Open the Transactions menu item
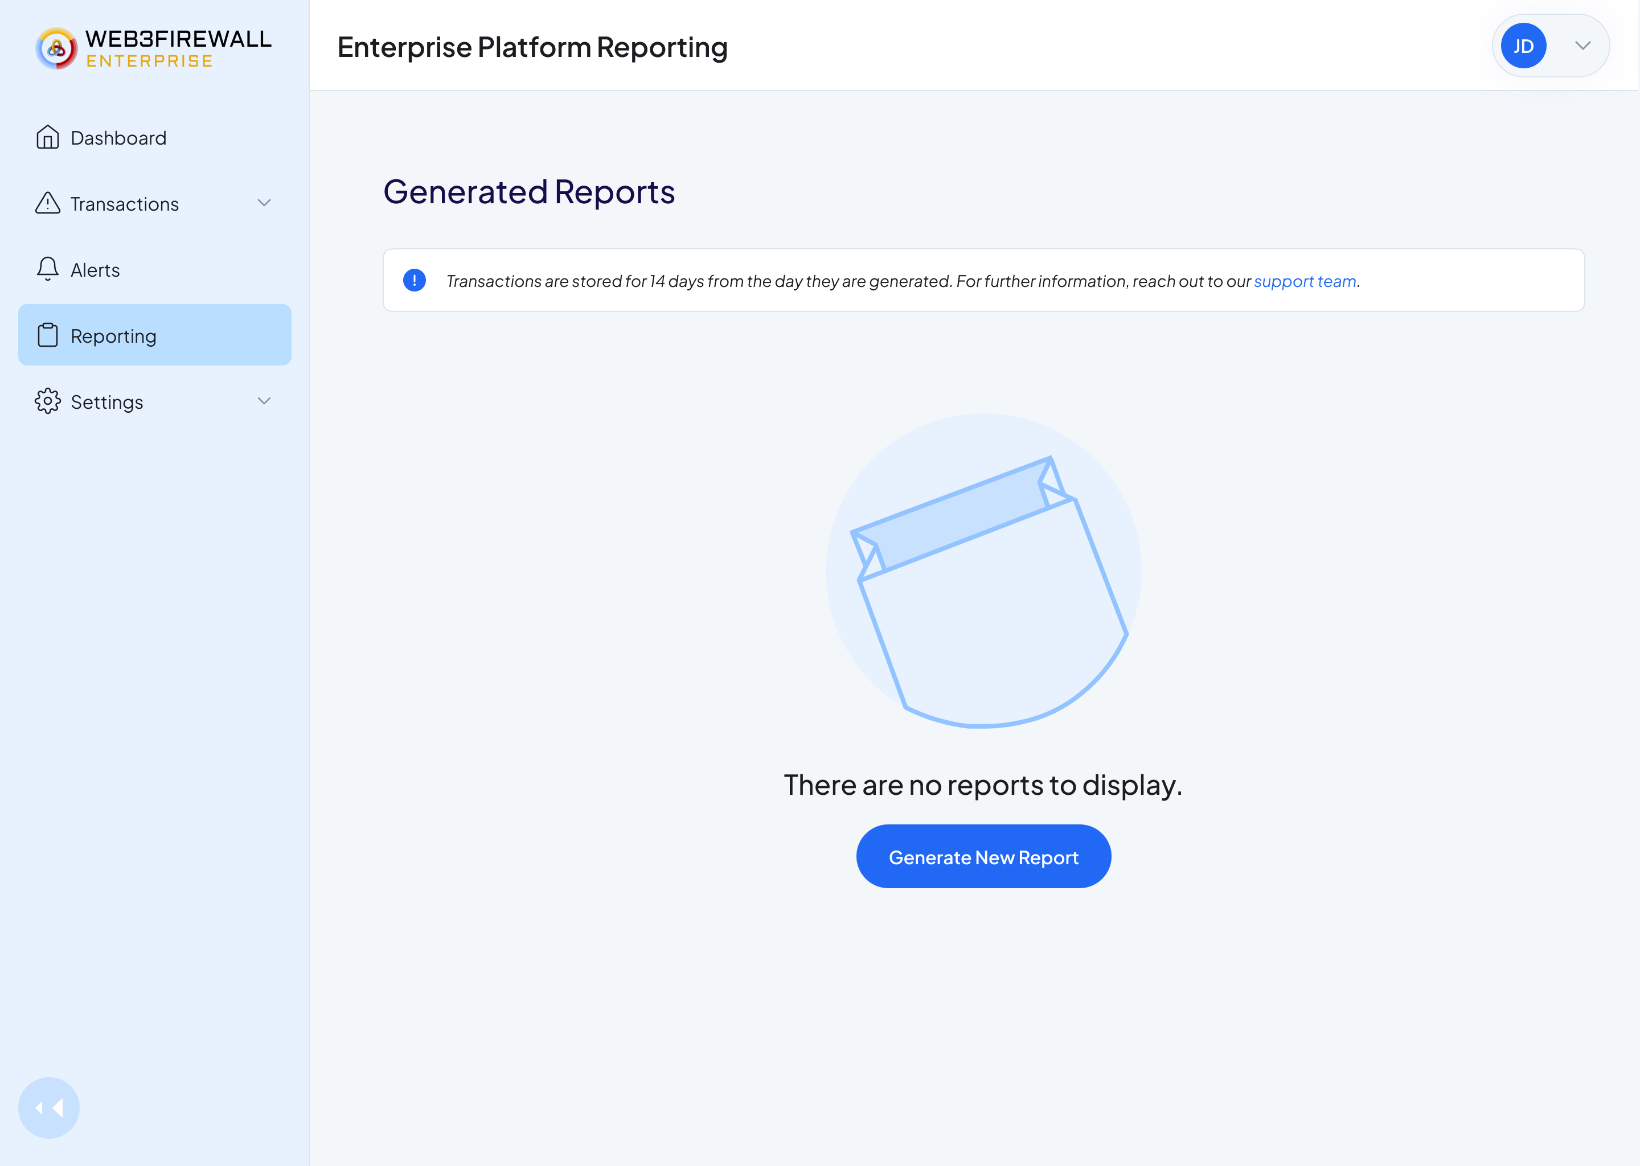The height and width of the screenshot is (1166, 1640). (154, 203)
